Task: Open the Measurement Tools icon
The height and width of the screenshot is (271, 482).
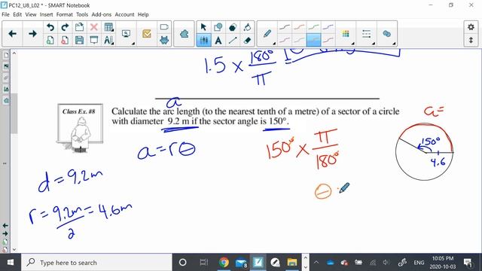Action: [x=108, y=40]
